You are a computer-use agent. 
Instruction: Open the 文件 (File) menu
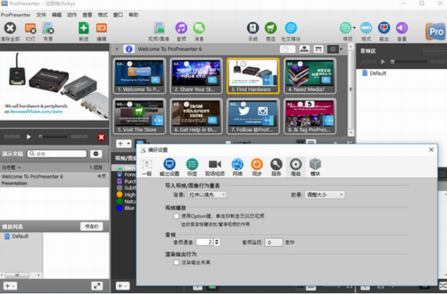coord(41,14)
